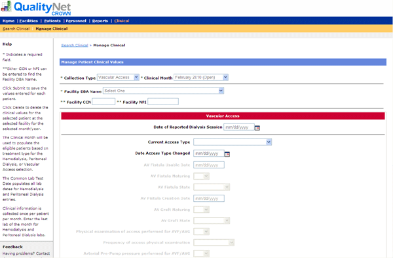Click the Feedback heading in sidebar
This screenshot has width=393, height=258.
click(12, 247)
